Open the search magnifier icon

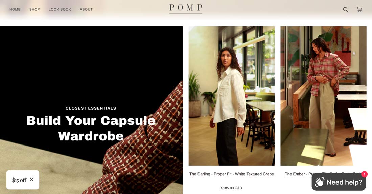345,9
